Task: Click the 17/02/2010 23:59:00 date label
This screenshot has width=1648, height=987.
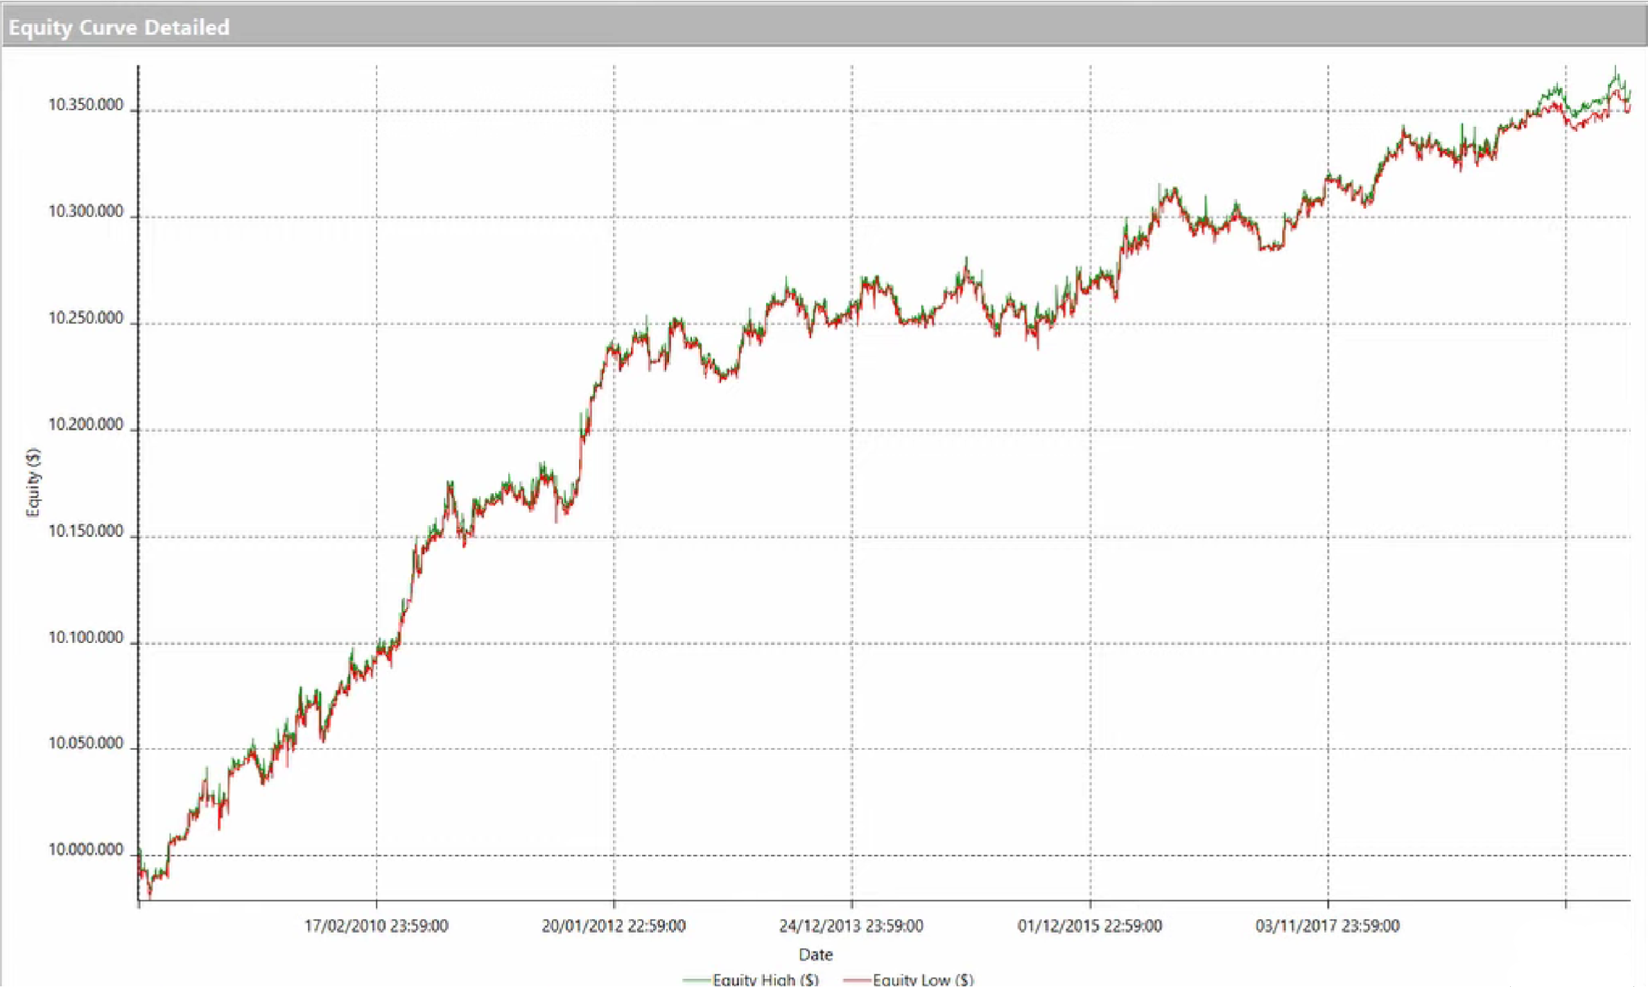Action: [x=377, y=925]
